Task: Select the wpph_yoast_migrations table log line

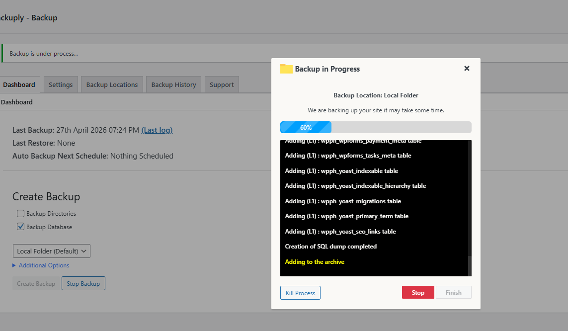Action: 343,201
